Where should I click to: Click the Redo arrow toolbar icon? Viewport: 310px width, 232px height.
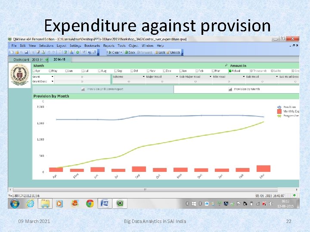point(53,52)
